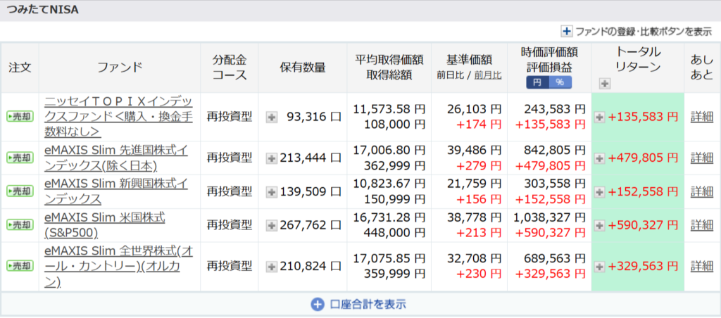Open 詳細 link for the ニッセイTOPIX row
This screenshot has width=721, height=318.
pyautogui.click(x=701, y=117)
